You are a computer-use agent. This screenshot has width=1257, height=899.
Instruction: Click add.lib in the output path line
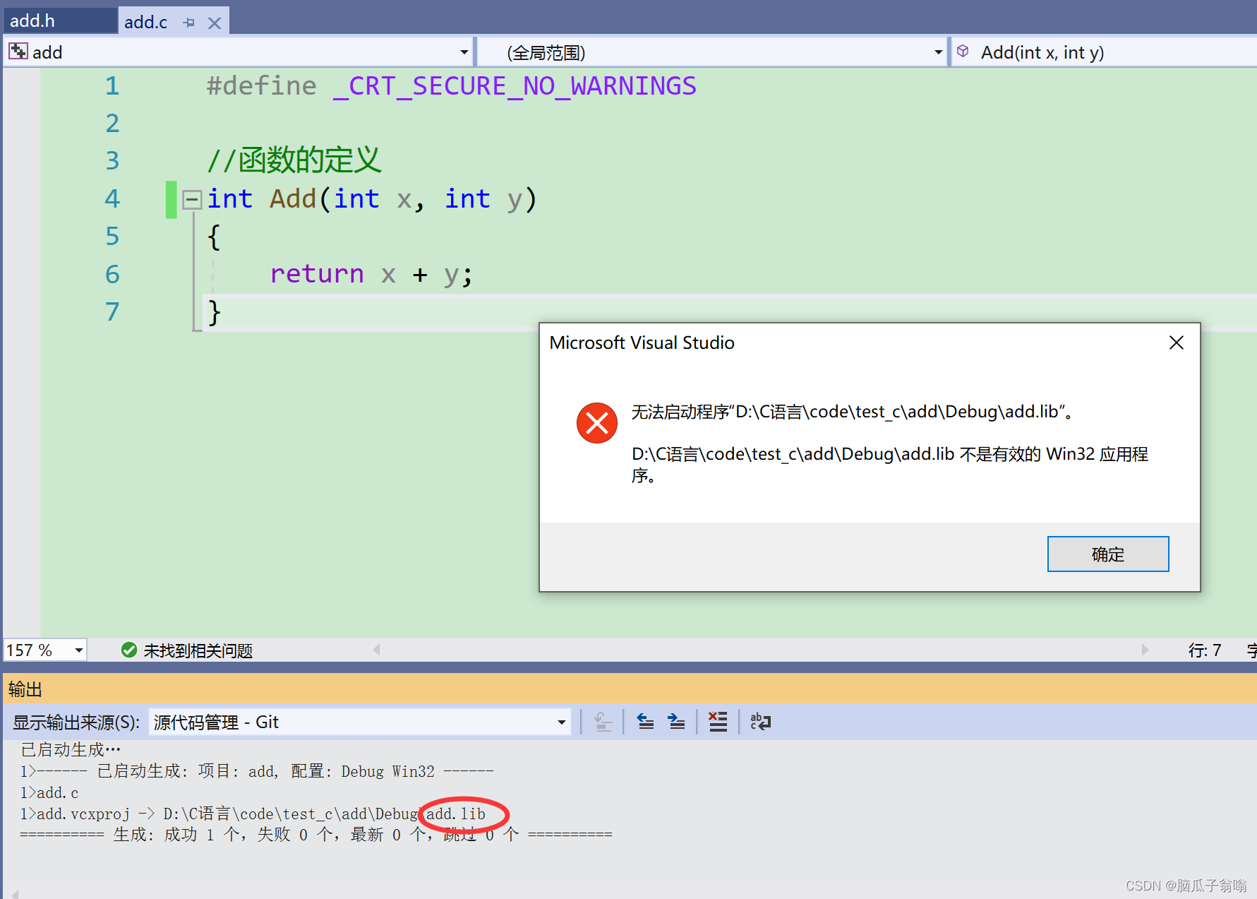click(456, 814)
